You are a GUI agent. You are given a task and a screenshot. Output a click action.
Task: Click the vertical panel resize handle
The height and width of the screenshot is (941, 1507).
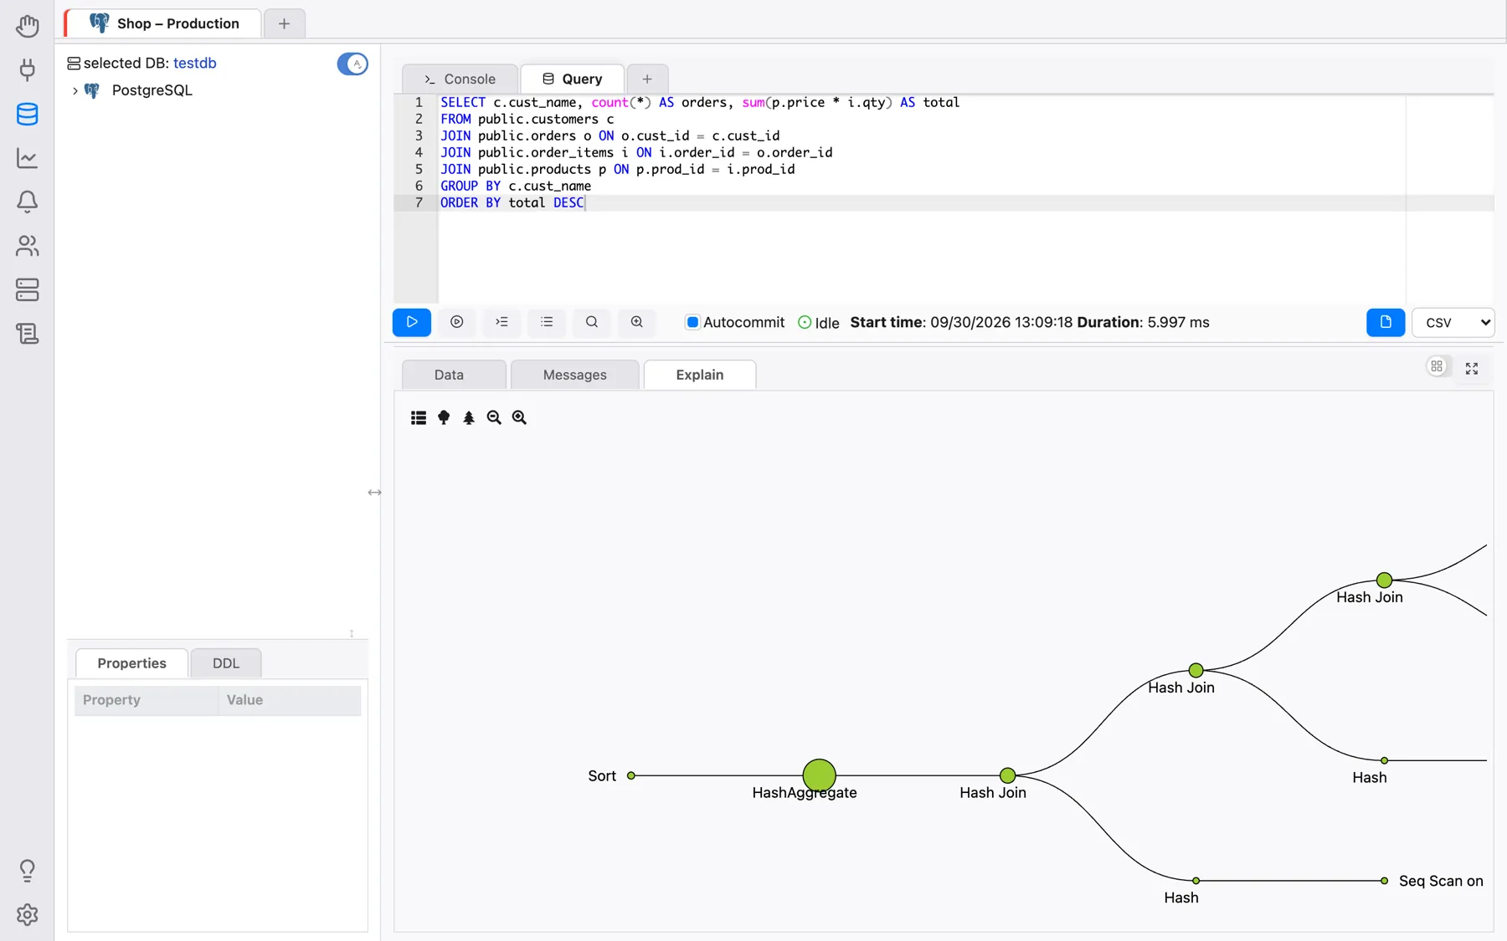coord(374,493)
